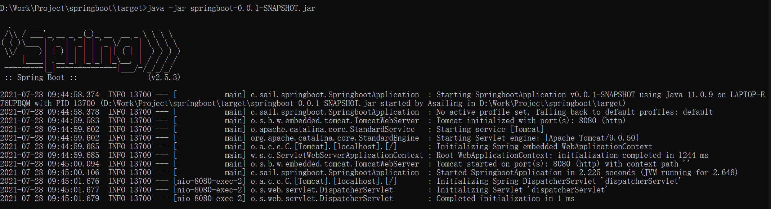Click the 09:45:01.679 timestamp
This screenshot has height=209, width=771.
(73, 199)
